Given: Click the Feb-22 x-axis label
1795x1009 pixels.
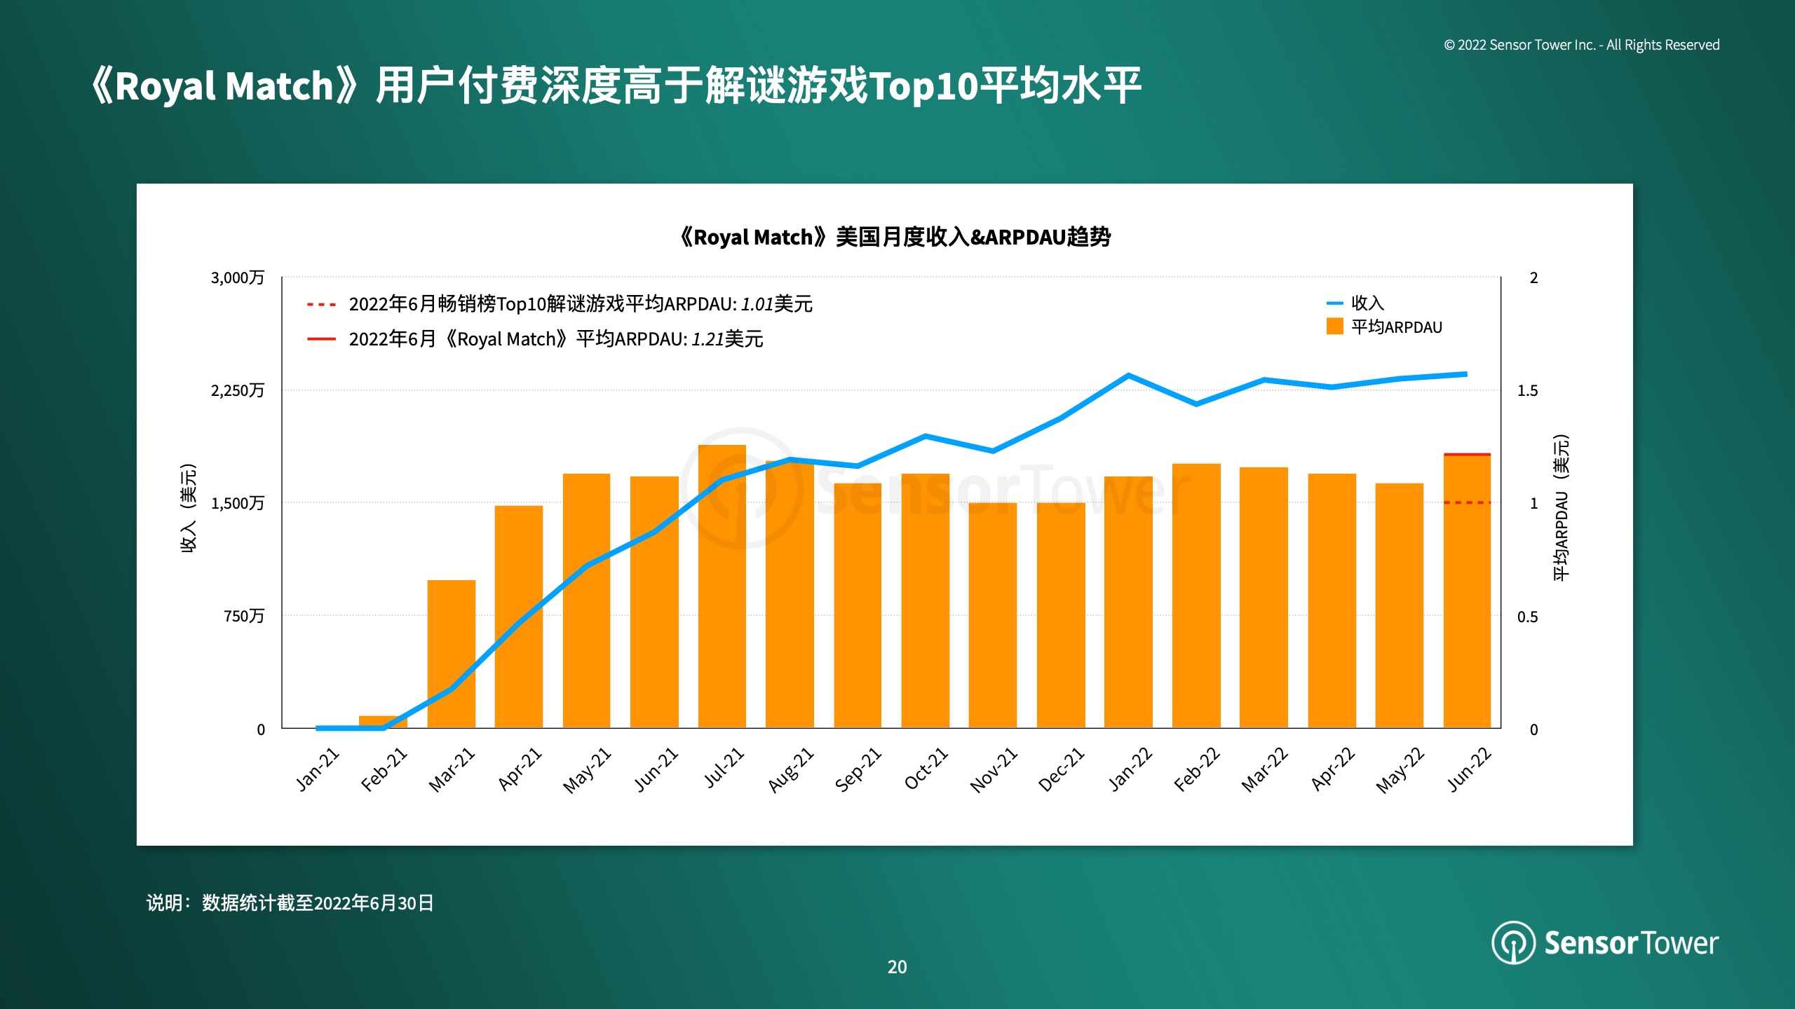Looking at the screenshot, I should pyautogui.click(x=1196, y=769).
